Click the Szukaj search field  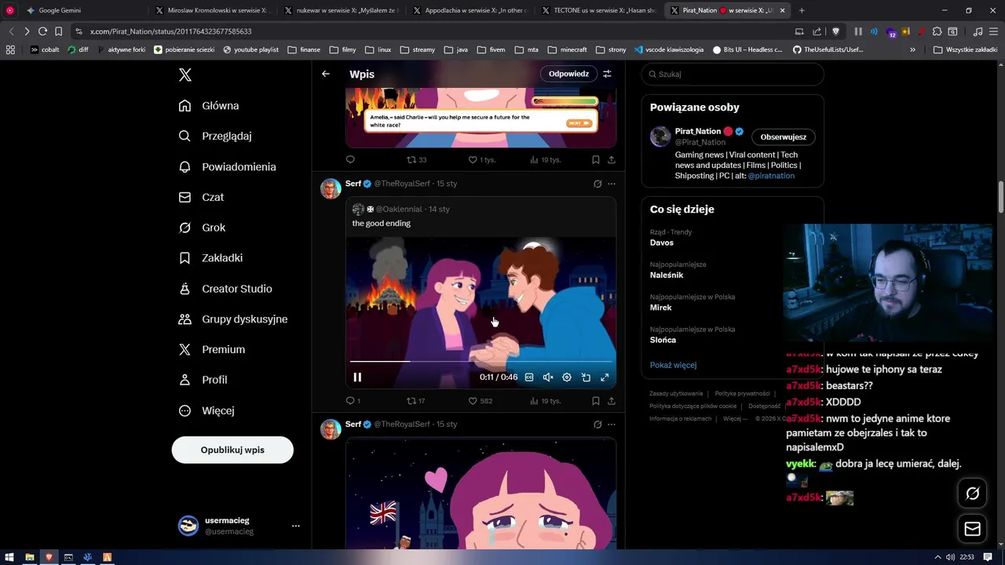pos(733,74)
